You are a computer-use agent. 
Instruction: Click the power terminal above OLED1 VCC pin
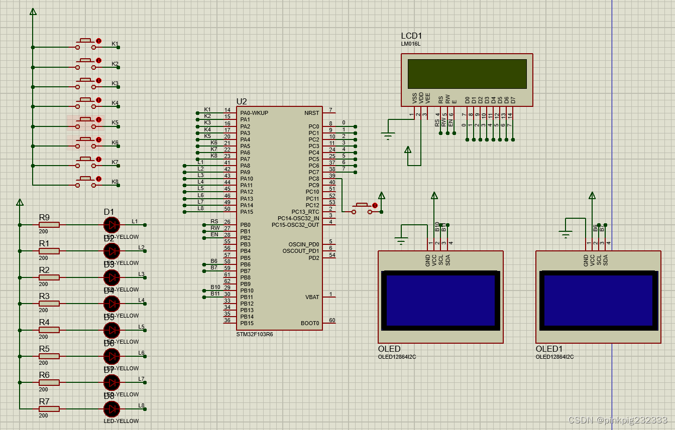(x=592, y=196)
